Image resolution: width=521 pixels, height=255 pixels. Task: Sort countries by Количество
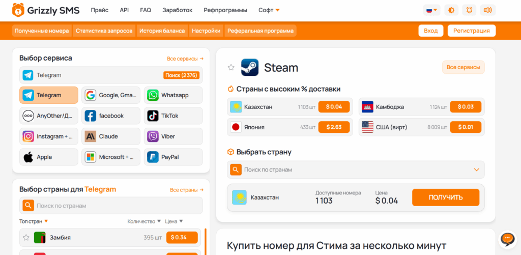[144, 221]
